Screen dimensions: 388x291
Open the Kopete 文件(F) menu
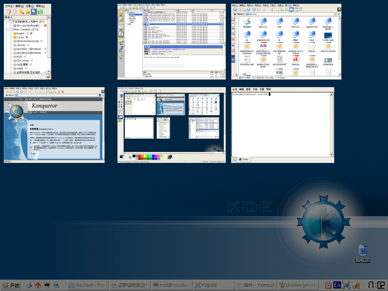pos(9,6)
